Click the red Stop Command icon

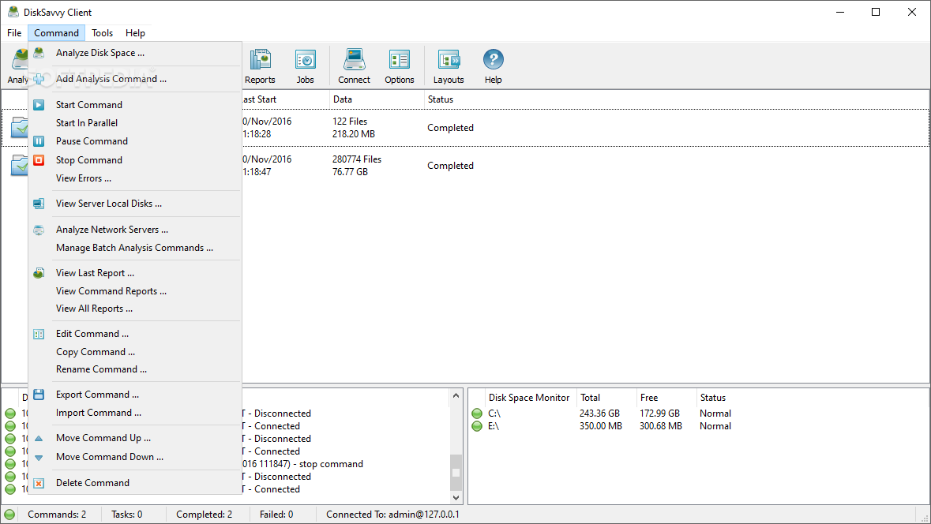click(39, 160)
